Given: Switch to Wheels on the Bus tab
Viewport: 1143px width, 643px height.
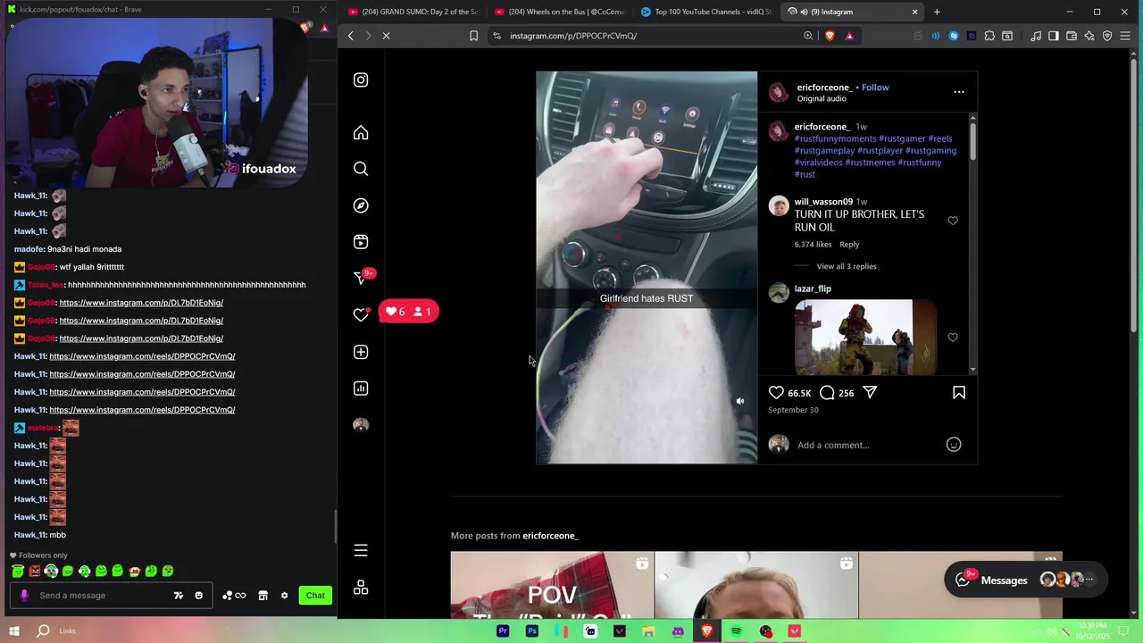Looking at the screenshot, I should [x=559, y=12].
